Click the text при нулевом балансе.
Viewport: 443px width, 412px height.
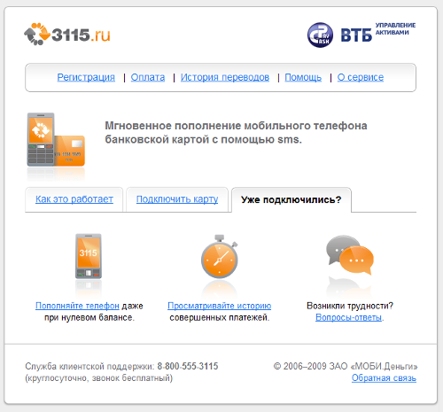[89, 318]
